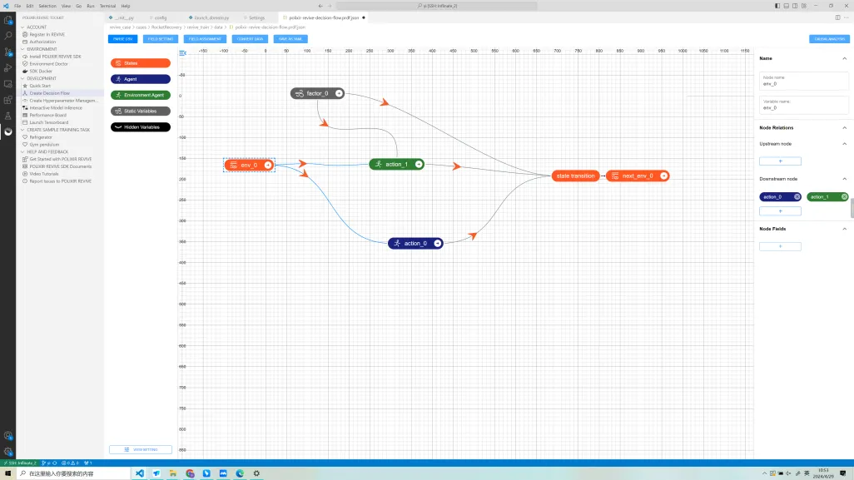
Task: Go back with the navigation arrow in title bar
Action: [x=320, y=6]
